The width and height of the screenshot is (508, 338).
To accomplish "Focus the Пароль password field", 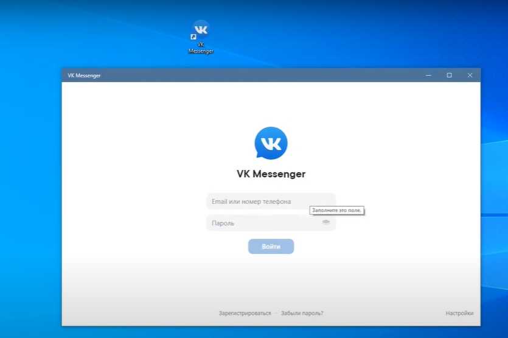I will click(x=271, y=223).
